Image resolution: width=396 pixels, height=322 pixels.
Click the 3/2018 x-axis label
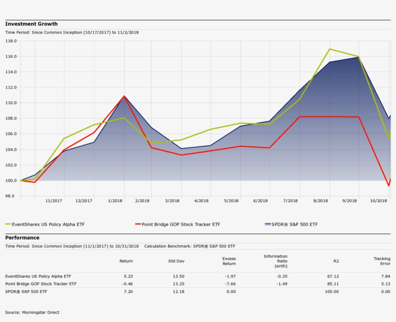[172, 201]
